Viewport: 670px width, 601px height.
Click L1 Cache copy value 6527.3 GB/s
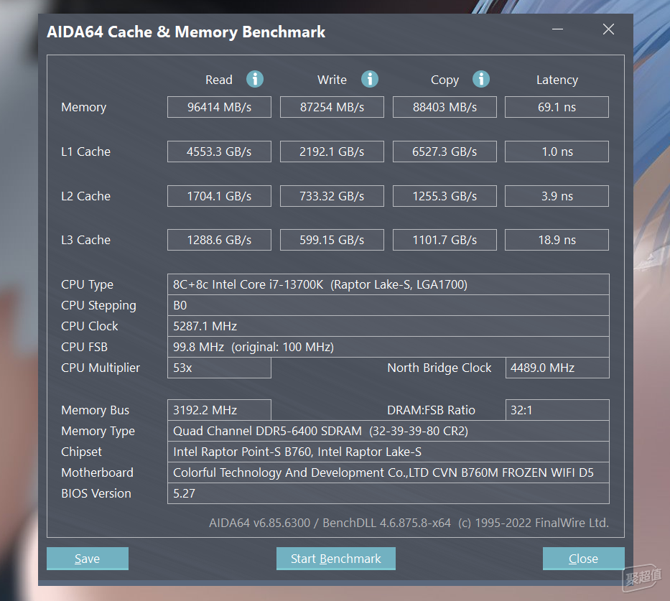[x=445, y=152]
